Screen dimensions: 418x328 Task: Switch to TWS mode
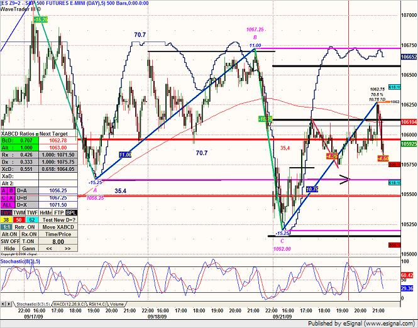[6, 212]
